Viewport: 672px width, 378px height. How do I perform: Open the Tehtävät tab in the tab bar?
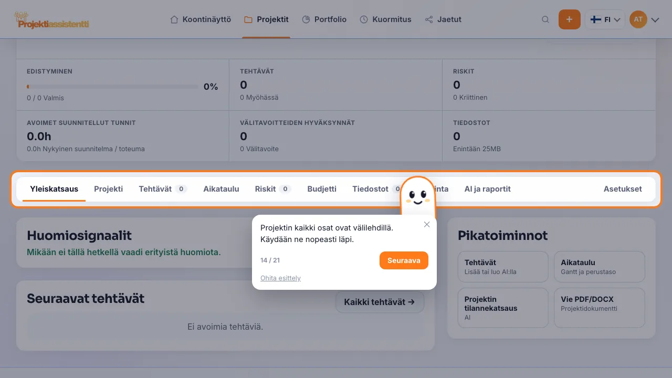[x=163, y=189]
